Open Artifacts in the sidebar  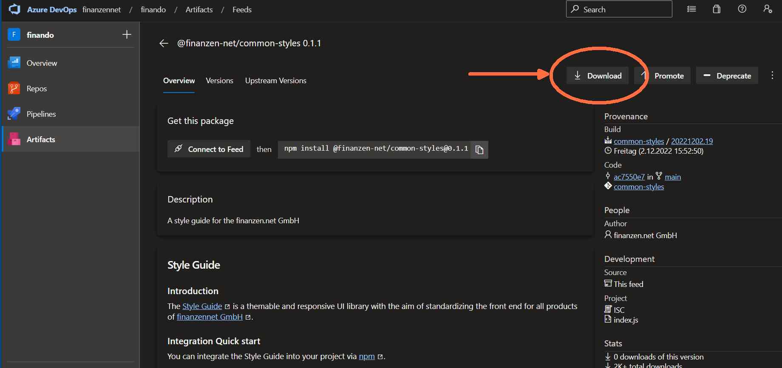pos(71,139)
